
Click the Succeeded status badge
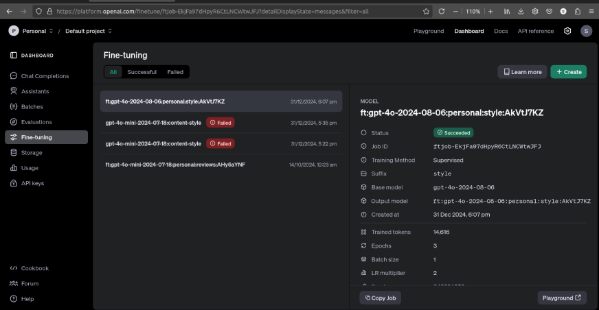(x=453, y=132)
